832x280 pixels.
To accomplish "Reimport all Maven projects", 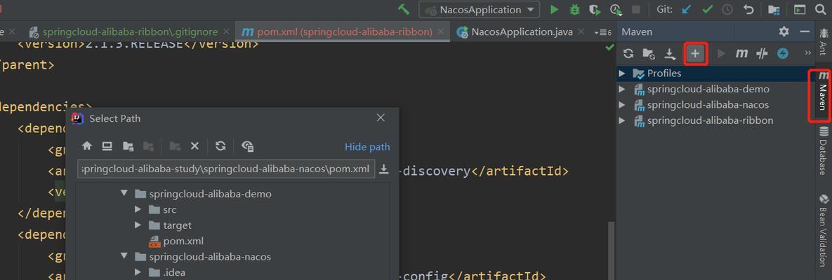I will tap(628, 53).
